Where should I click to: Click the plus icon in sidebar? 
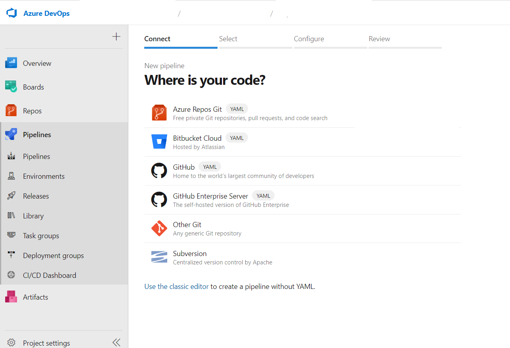coord(116,36)
